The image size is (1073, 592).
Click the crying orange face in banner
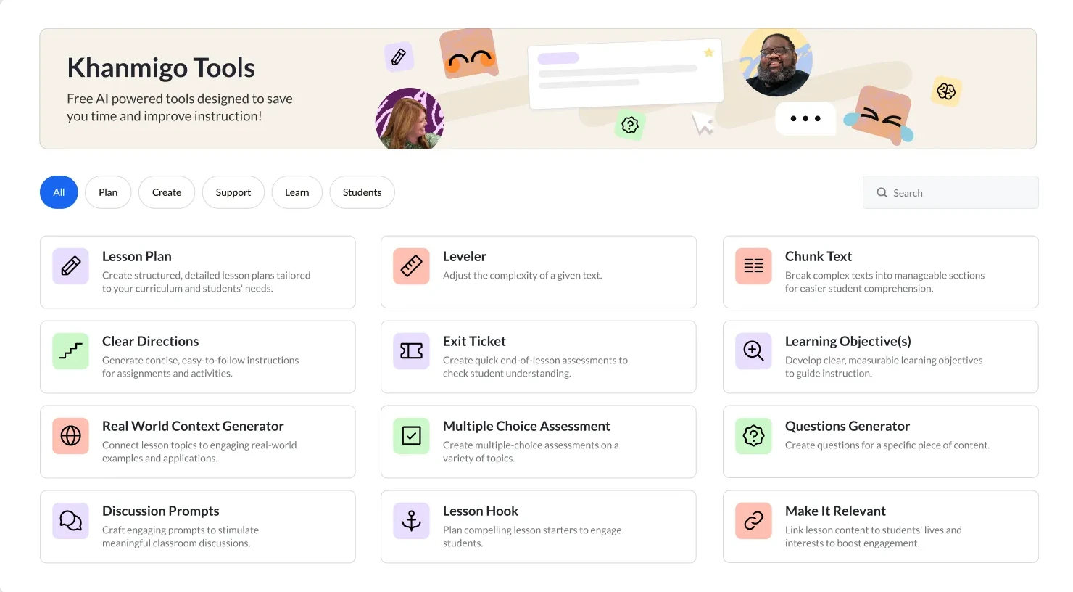[x=880, y=114]
